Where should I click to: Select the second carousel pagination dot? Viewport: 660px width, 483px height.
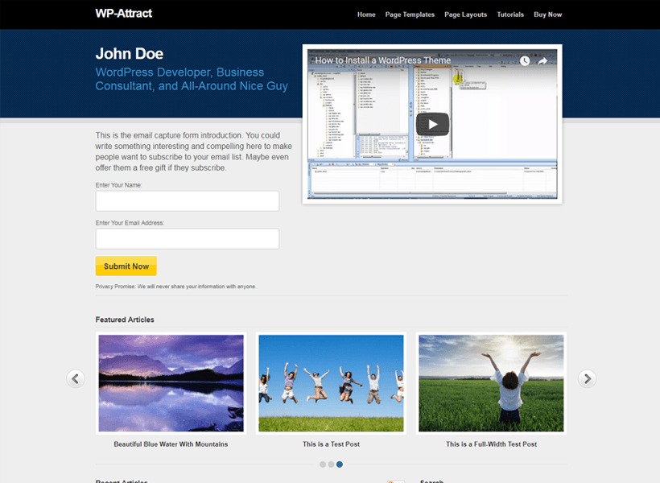coord(332,464)
